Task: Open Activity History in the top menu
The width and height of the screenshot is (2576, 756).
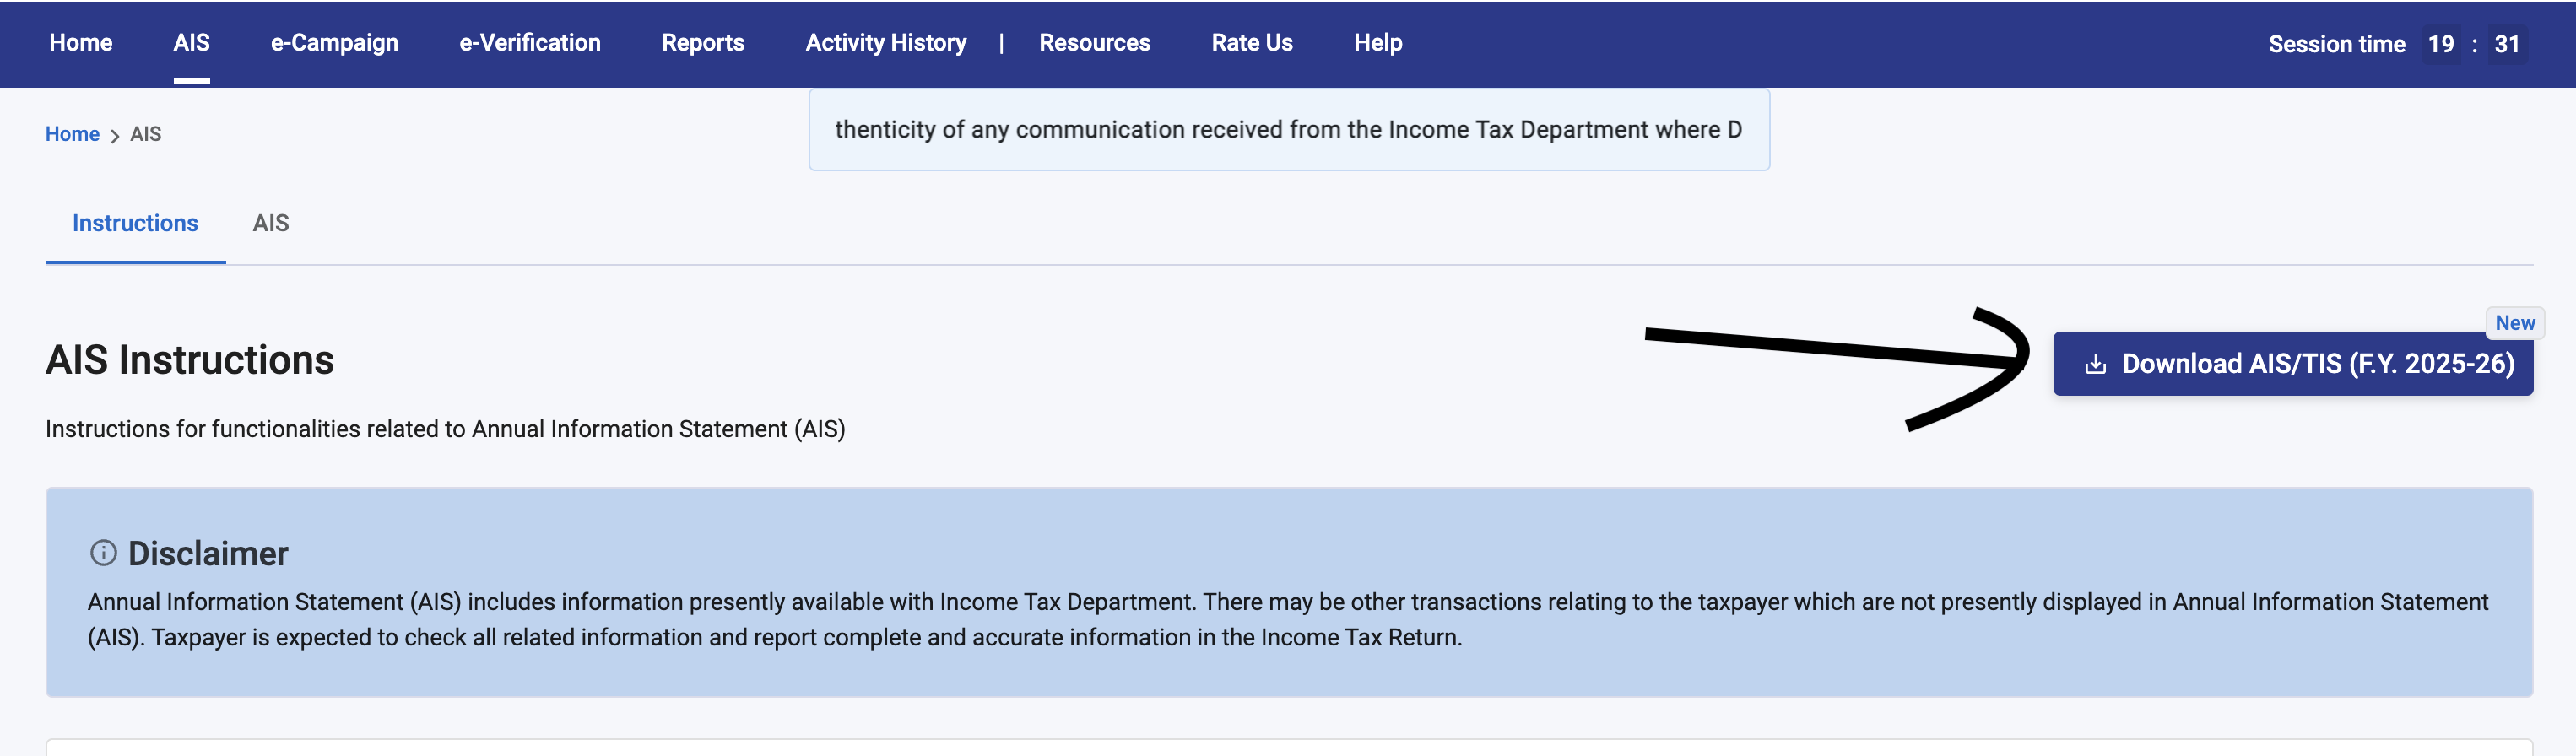Action: pyautogui.click(x=886, y=43)
